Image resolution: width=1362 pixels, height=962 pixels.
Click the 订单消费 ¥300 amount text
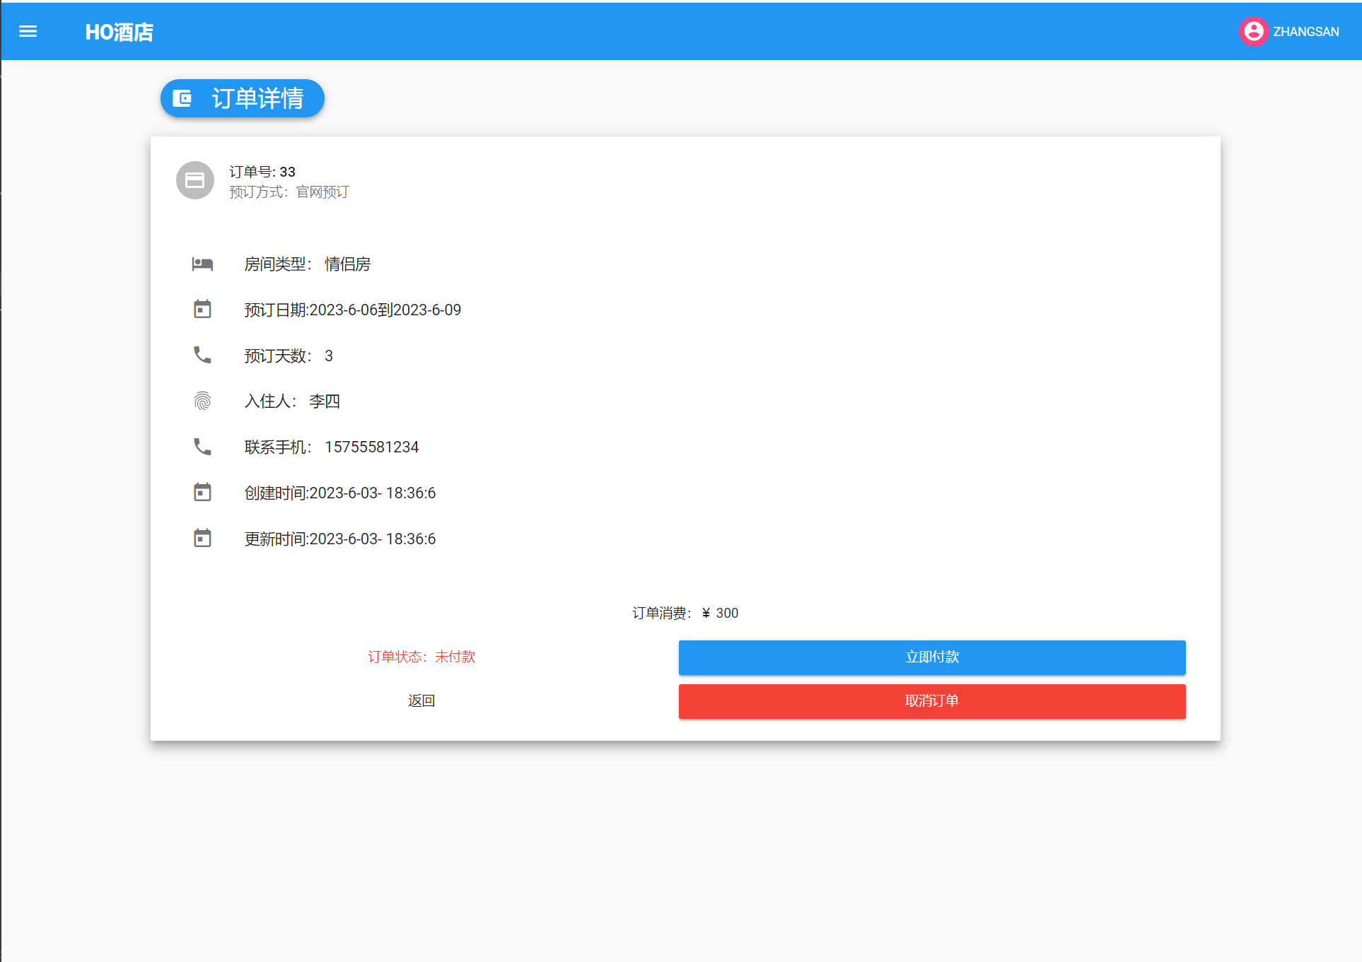coord(685,613)
